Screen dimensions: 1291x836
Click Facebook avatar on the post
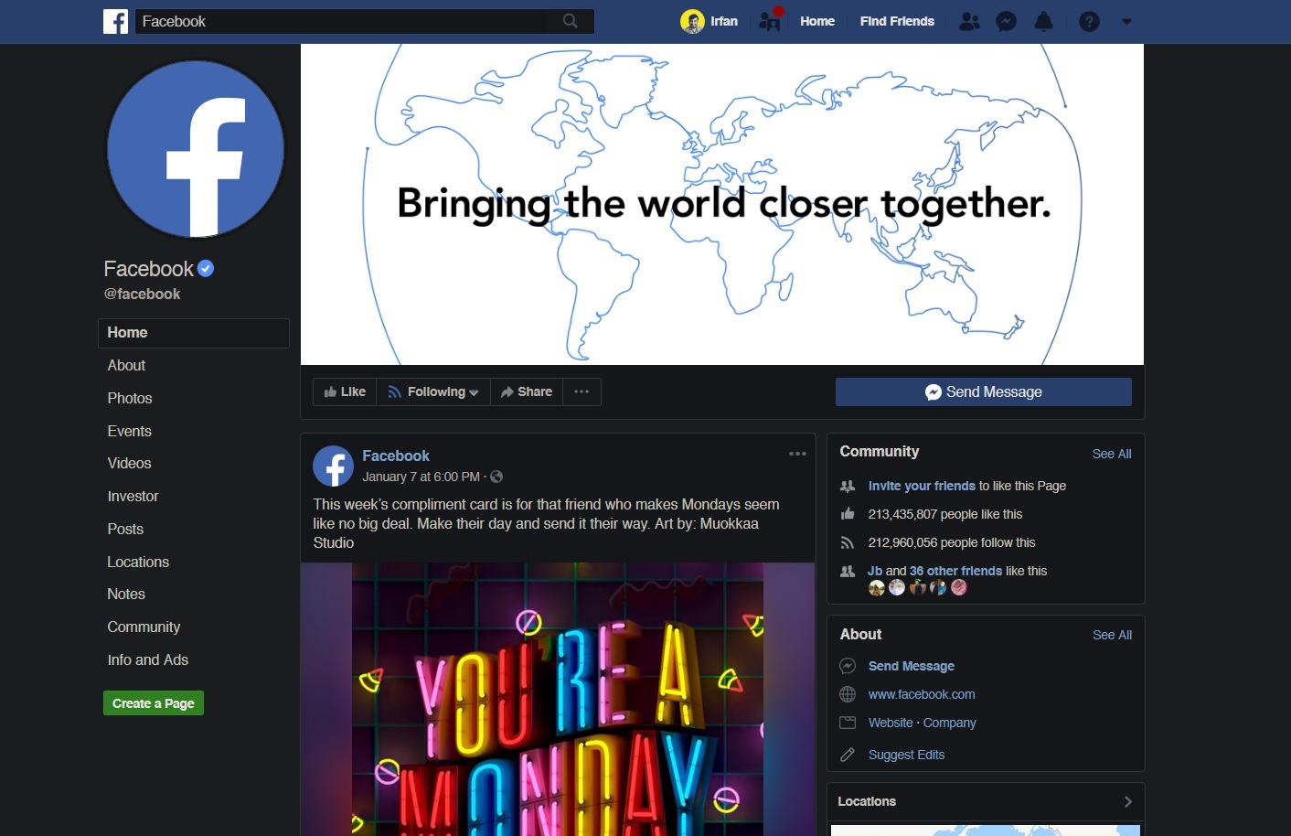pos(334,466)
